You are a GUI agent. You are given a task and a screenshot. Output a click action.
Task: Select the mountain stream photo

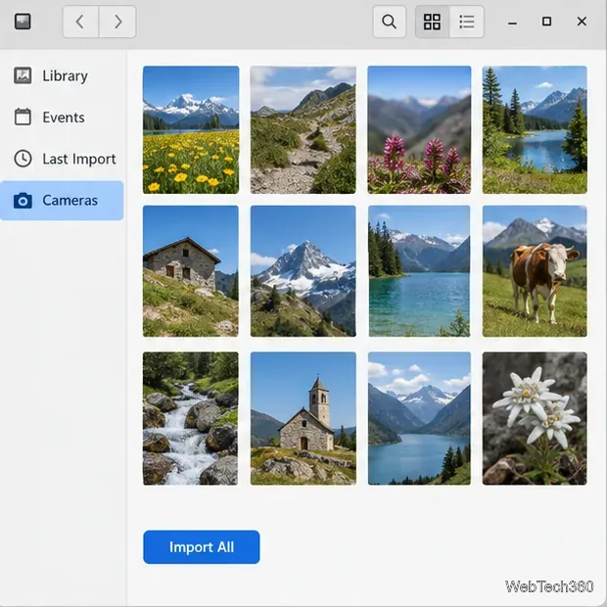(x=191, y=418)
